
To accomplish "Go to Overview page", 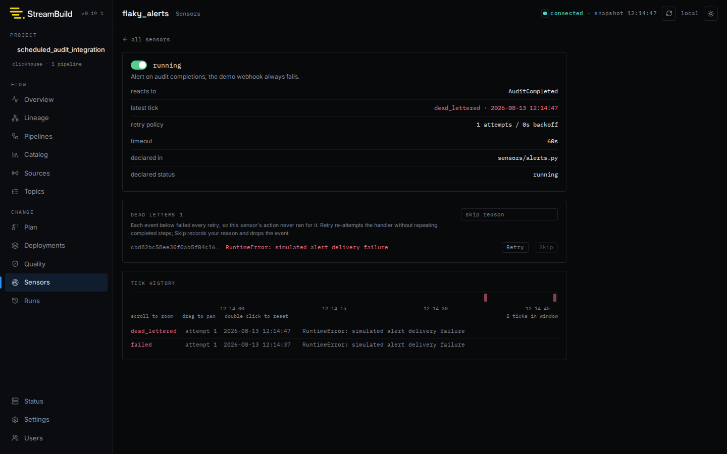I will pyautogui.click(x=56, y=99).
